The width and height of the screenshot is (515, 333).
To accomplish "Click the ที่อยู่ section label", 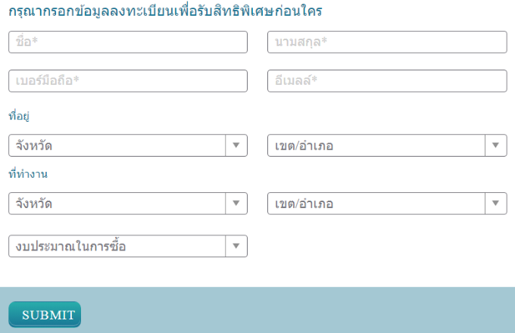I will (x=19, y=116).
